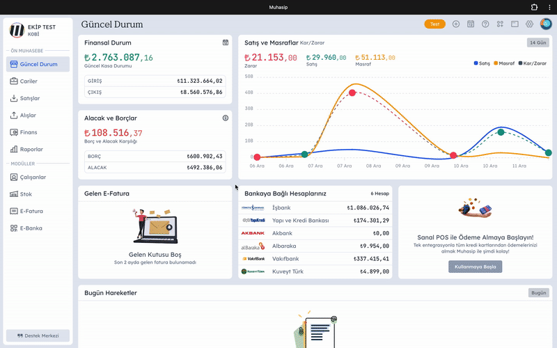Image resolution: width=557 pixels, height=348 pixels.
Task: Open the 14 Gün period dropdown
Action: (x=538, y=42)
